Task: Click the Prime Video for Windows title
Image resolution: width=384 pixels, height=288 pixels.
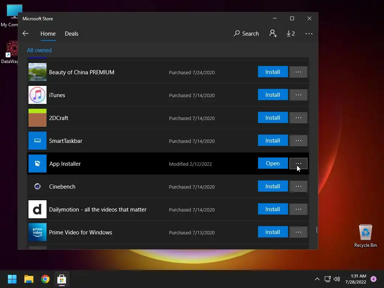Action: [81, 232]
